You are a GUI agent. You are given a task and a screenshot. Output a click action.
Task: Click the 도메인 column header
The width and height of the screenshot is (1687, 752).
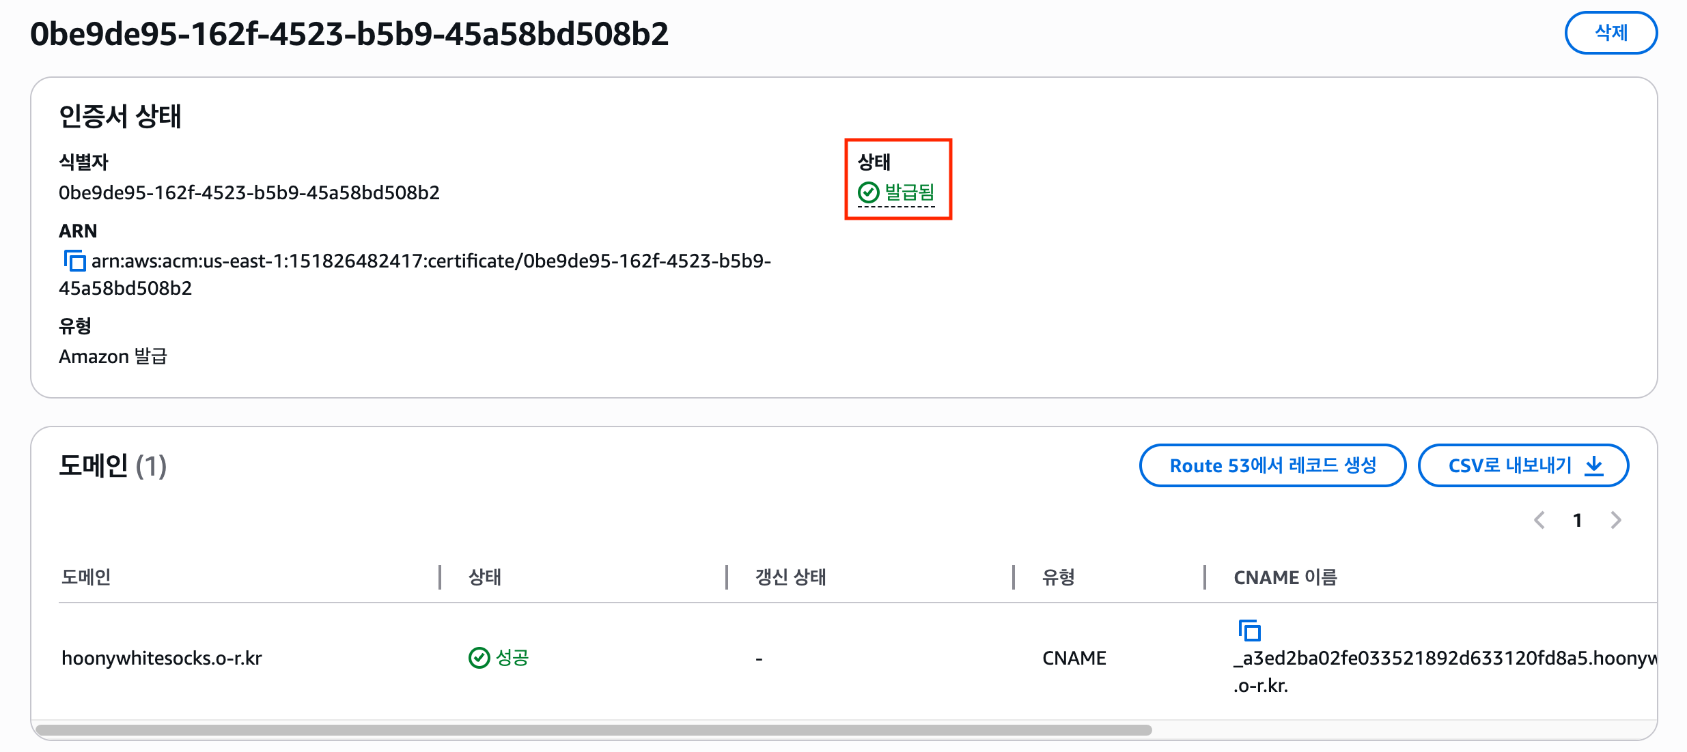[86, 577]
